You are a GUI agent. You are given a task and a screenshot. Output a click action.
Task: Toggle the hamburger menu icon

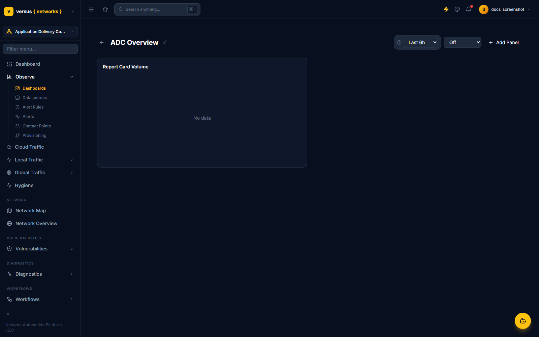(91, 9)
